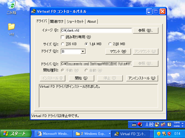The image size is (185, 138).
Task: Click the 開始 (S) start button
Action: click(x=82, y=78)
